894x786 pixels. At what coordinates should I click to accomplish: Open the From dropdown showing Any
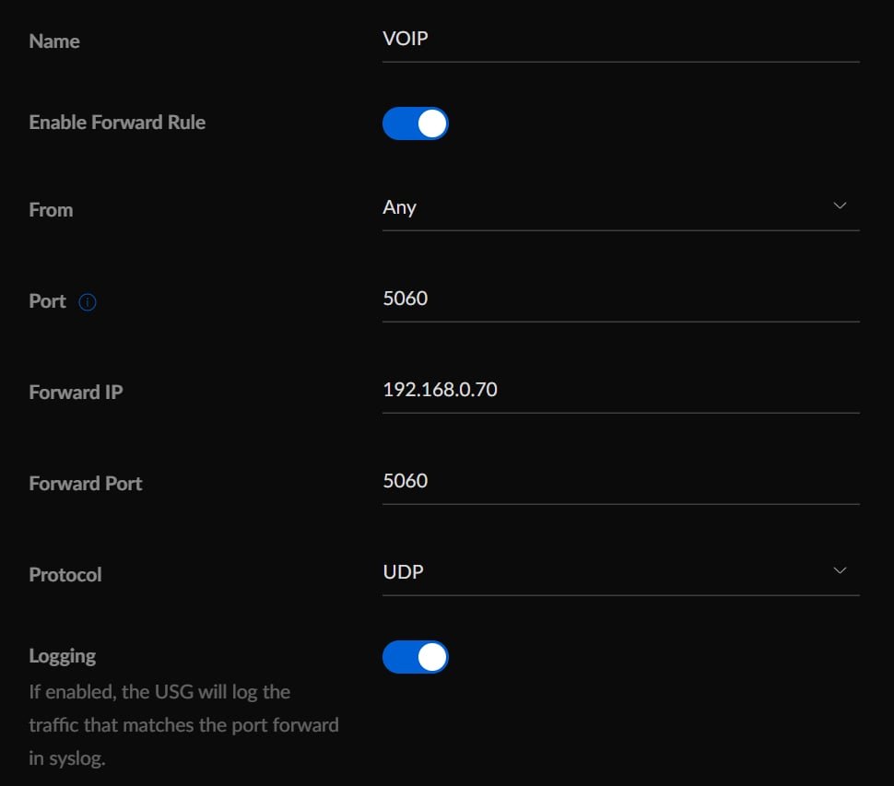620,207
